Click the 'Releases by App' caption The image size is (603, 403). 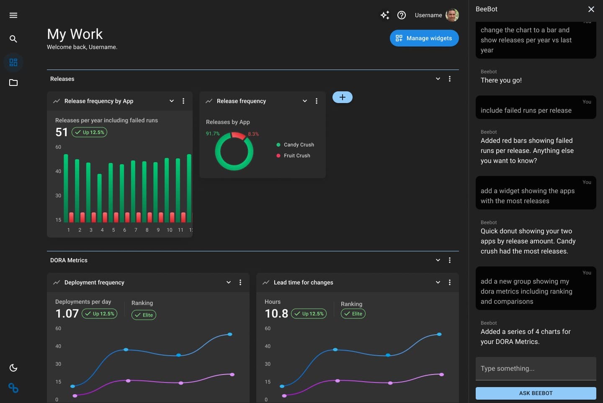point(228,122)
